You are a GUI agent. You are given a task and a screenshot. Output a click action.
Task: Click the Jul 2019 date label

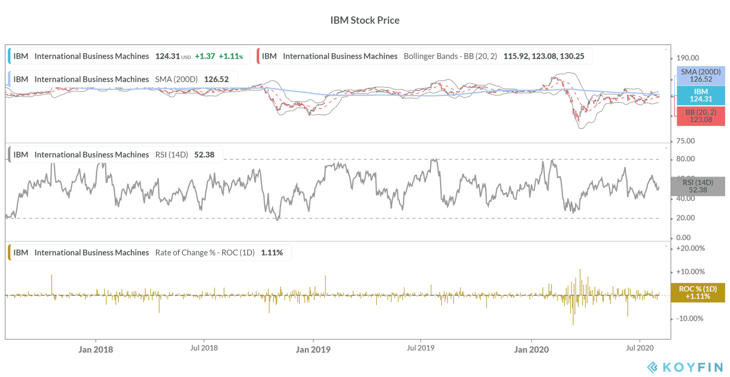tap(421, 348)
